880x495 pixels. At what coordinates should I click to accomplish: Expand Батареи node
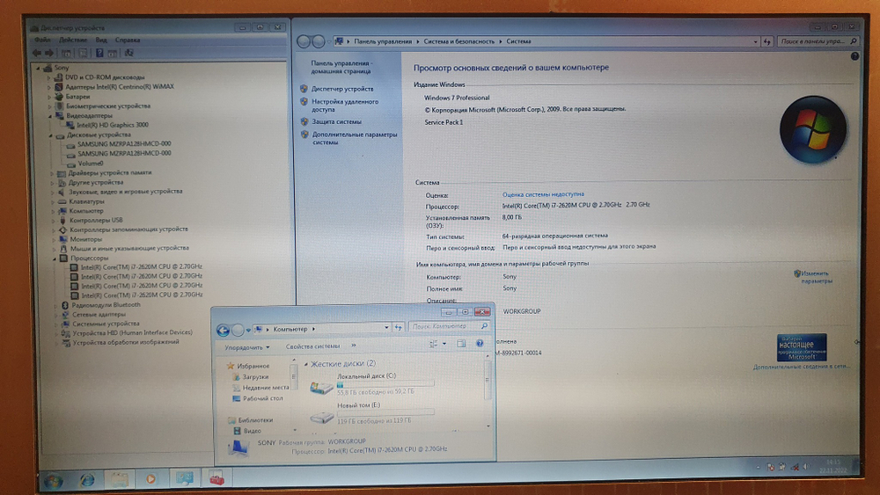coord(48,97)
